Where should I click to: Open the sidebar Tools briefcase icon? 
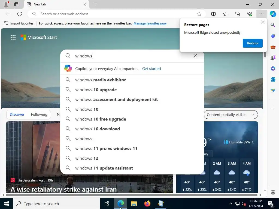273,47
